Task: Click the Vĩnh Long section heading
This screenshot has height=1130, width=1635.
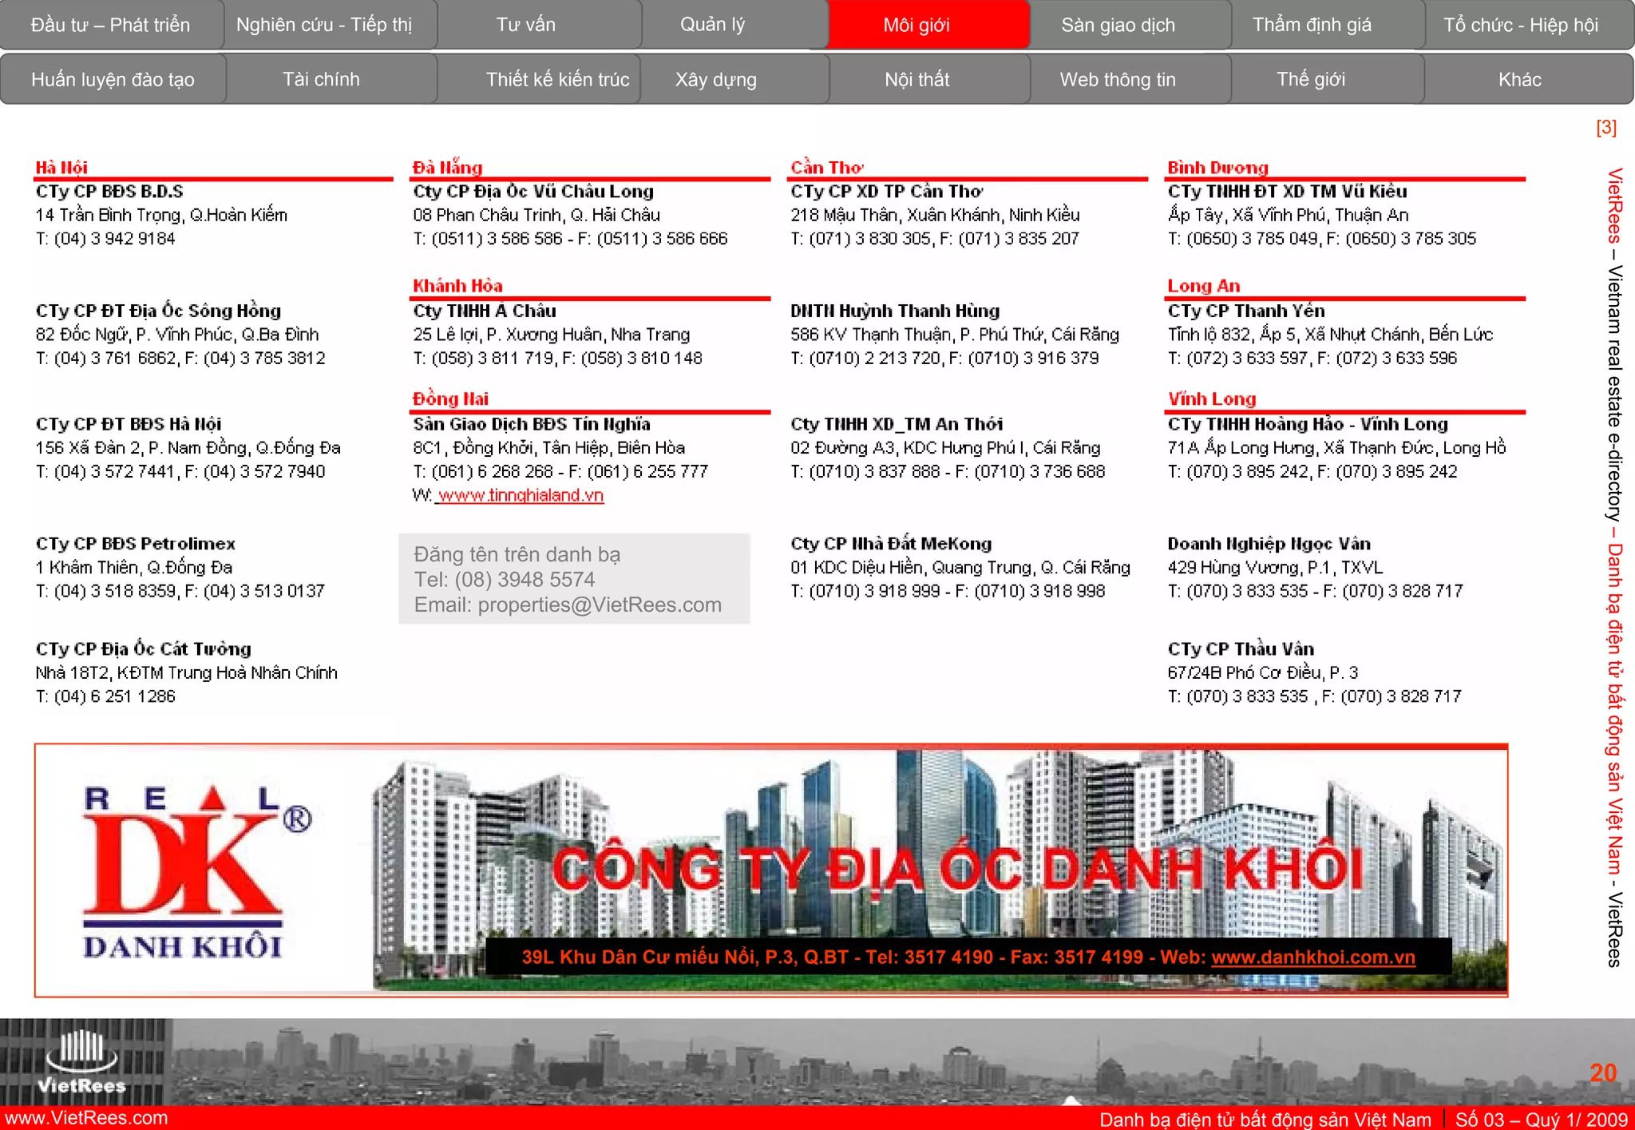Action: pyautogui.click(x=1211, y=398)
